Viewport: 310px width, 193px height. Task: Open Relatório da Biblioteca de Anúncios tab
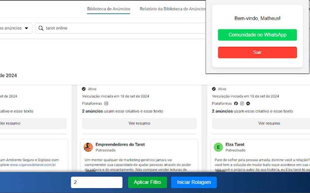point(173,9)
